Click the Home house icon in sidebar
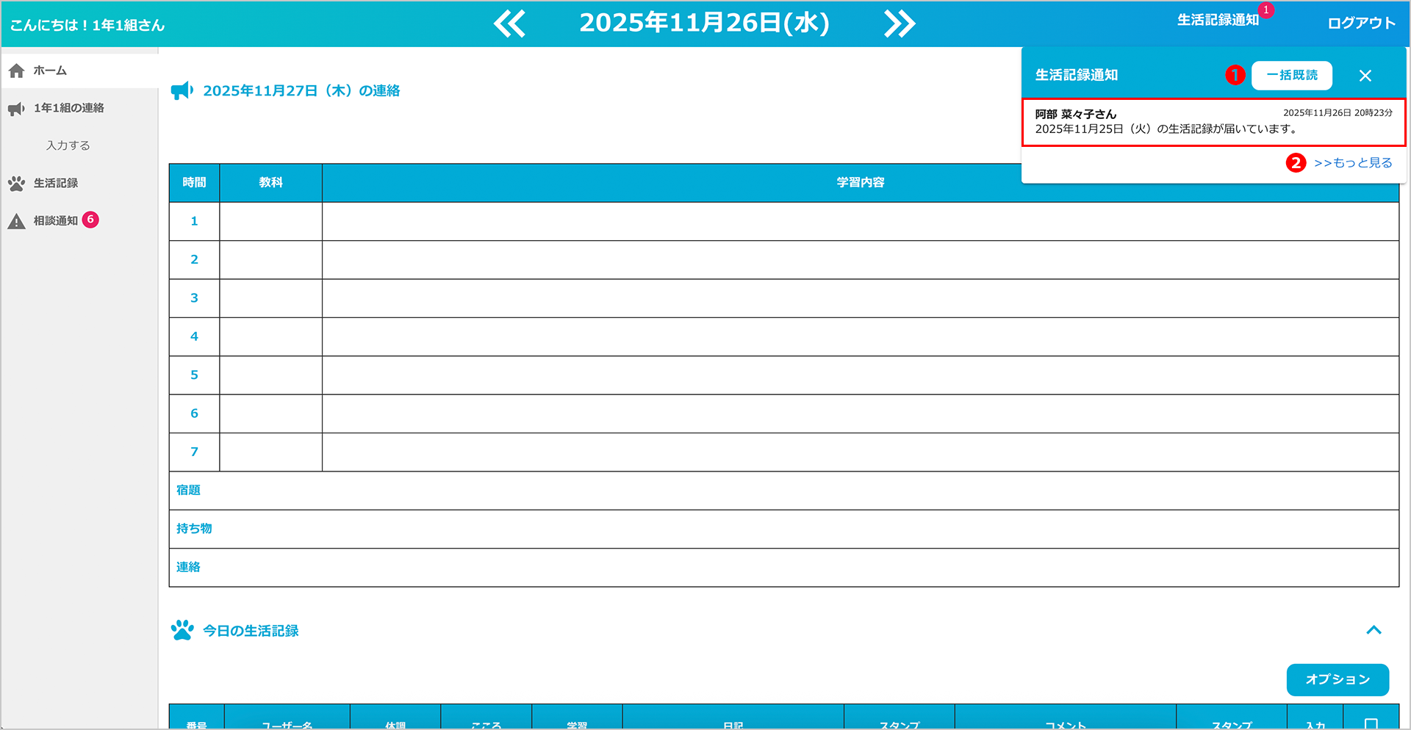The width and height of the screenshot is (1411, 730). coord(17,71)
